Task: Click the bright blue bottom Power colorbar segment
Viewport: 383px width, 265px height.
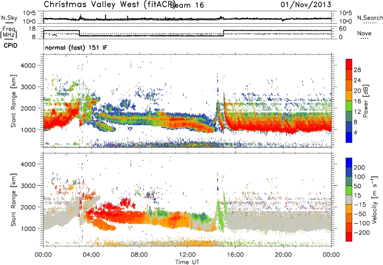Action: click(349, 137)
